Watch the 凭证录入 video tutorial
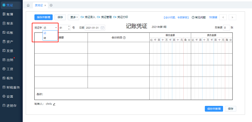 [88, 17]
